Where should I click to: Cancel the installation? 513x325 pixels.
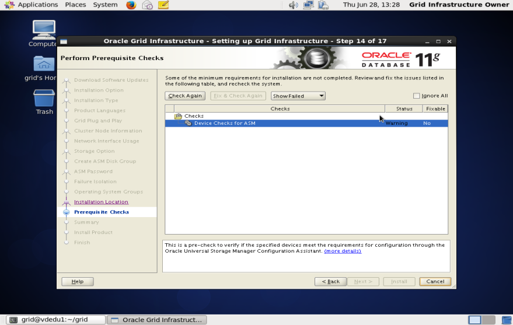tap(435, 281)
